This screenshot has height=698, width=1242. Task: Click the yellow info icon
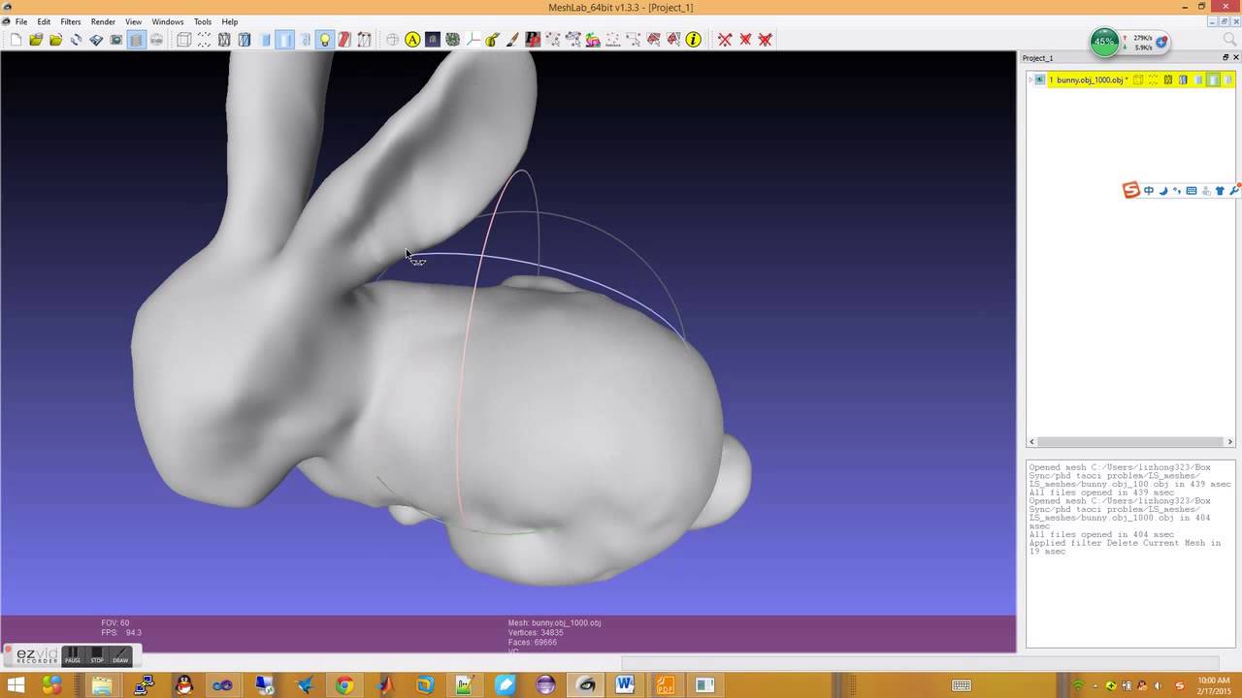pyautogui.click(x=693, y=40)
